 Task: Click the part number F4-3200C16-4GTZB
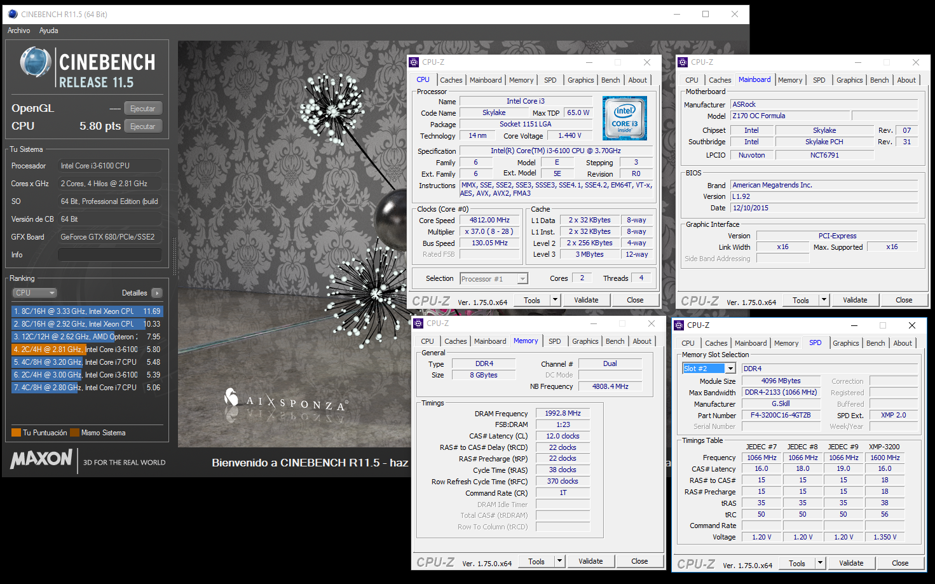click(x=781, y=415)
